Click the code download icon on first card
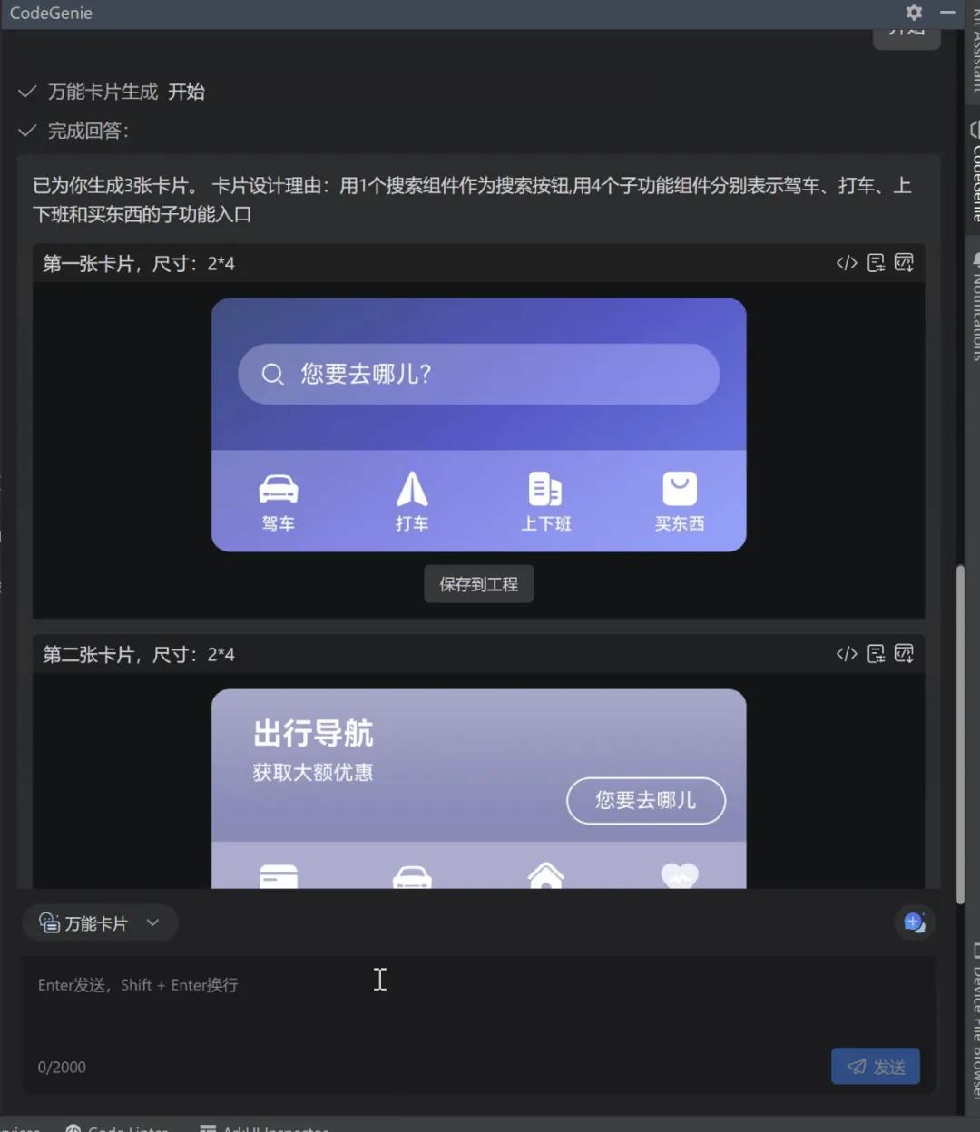Screen dimensions: 980x1132 (905, 262)
